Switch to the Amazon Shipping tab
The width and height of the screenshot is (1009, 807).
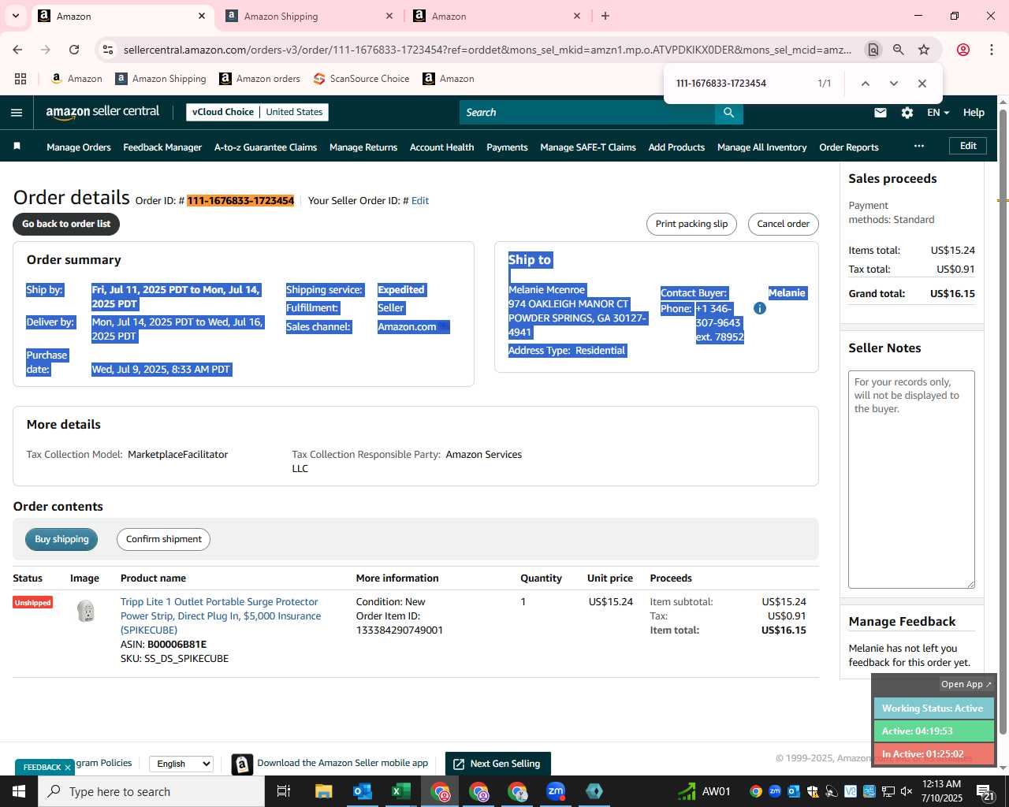click(x=307, y=16)
